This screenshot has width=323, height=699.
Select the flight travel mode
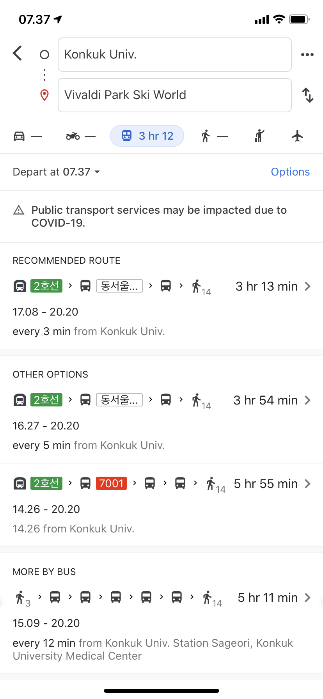pos(297,136)
